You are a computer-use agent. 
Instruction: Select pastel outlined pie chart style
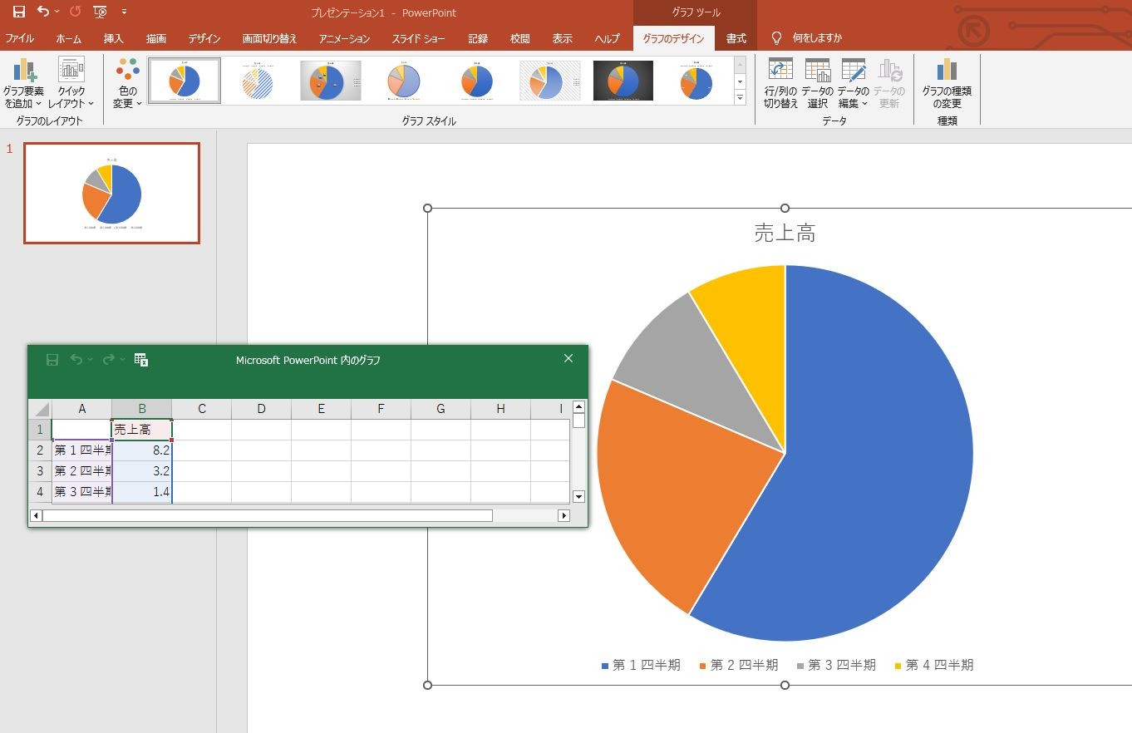tap(404, 80)
